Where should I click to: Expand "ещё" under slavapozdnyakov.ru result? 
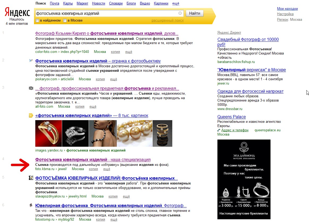[126, 196]
